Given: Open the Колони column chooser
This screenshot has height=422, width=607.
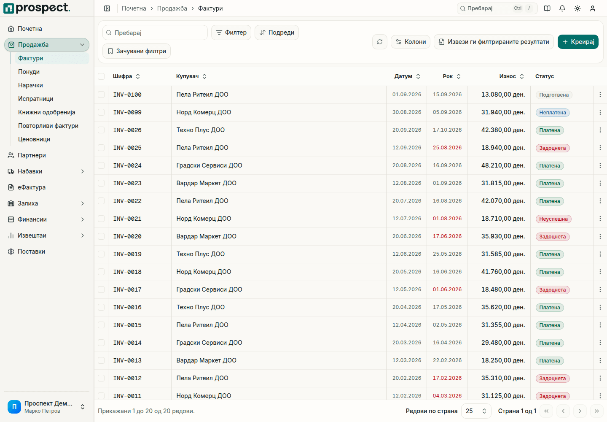Looking at the screenshot, I should click(x=411, y=42).
